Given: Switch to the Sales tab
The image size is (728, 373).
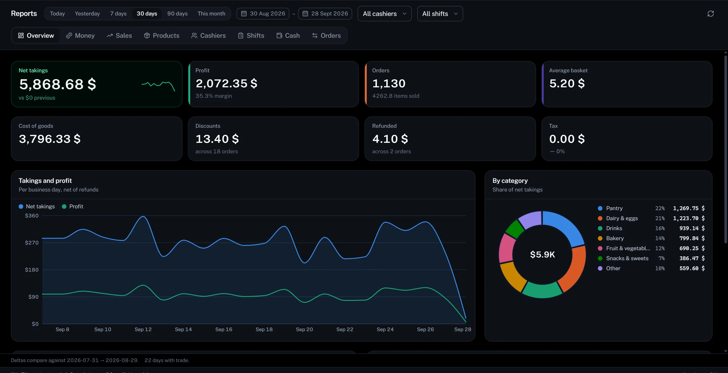Looking at the screenshot, I should (119, 35).
